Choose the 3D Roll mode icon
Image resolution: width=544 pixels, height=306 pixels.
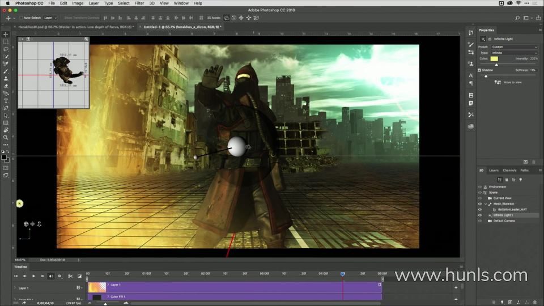tap(234, 18)
